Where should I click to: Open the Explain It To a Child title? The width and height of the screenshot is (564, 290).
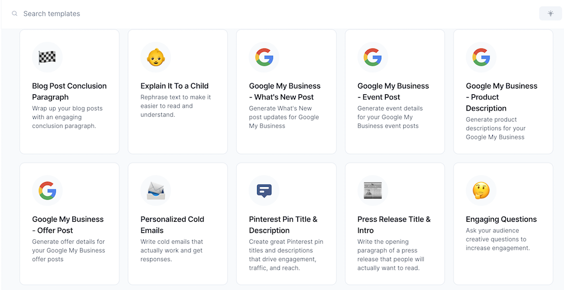click(x=174, y=86)
